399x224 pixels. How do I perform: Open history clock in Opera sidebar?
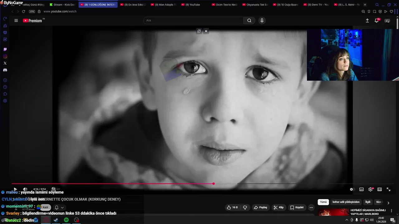[x=5, y=87]
